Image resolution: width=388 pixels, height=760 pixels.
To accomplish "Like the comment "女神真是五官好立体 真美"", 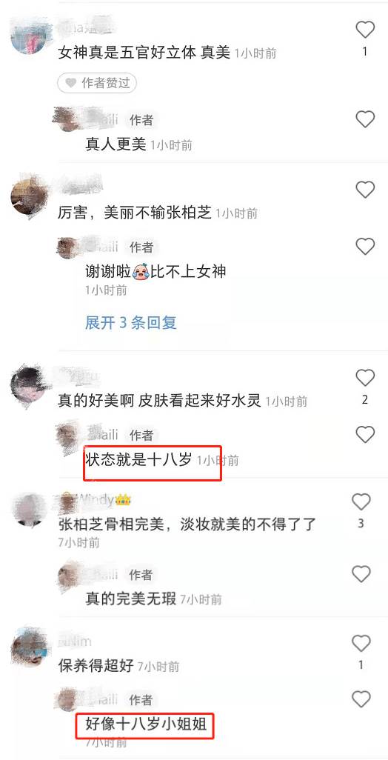I will click(365, 30).
